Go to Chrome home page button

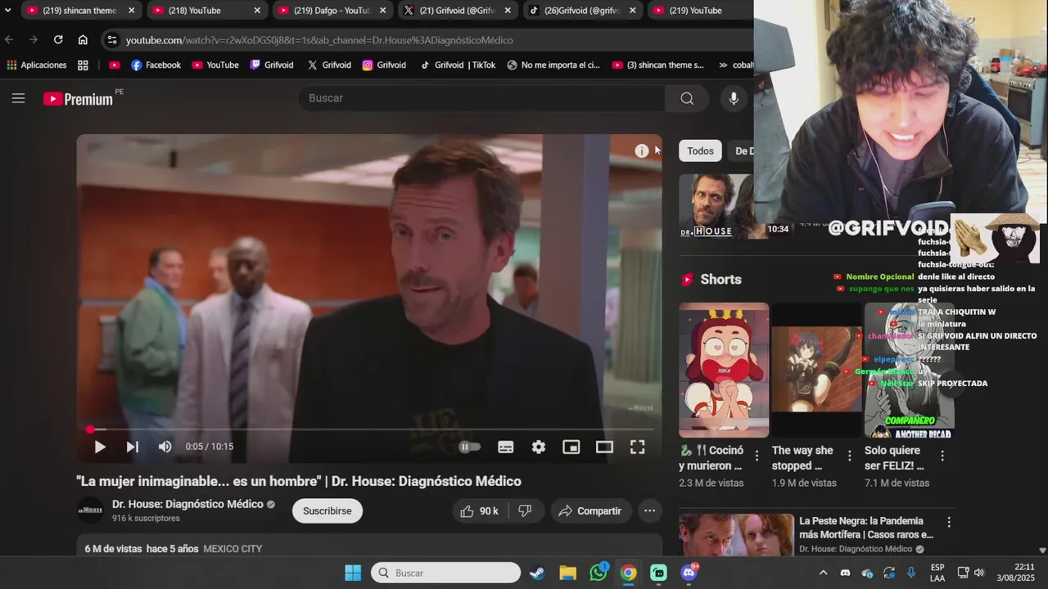click(x=83, y=39)
